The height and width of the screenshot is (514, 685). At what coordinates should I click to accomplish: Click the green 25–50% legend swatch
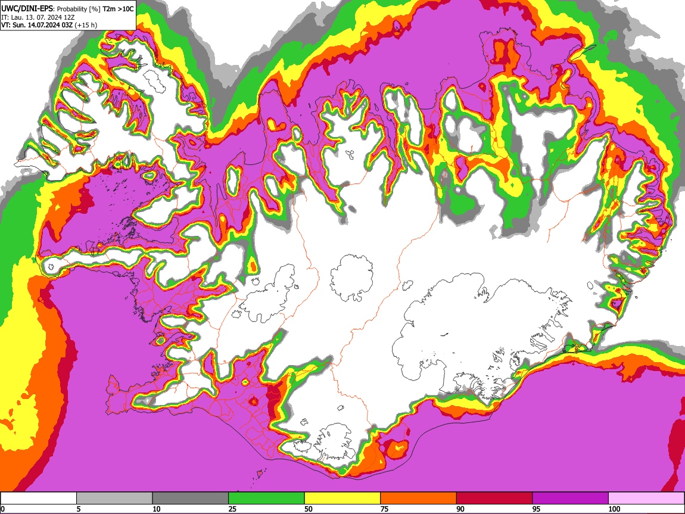pos(266,499)
